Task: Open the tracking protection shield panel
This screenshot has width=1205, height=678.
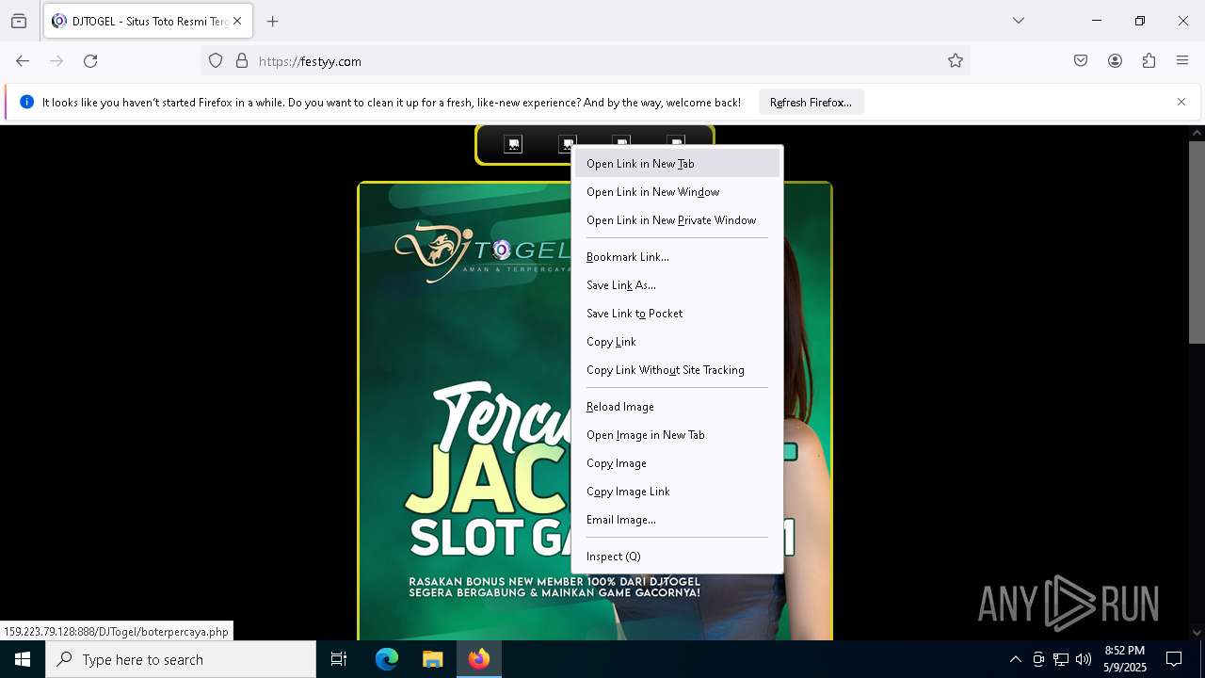Action: 216,61
